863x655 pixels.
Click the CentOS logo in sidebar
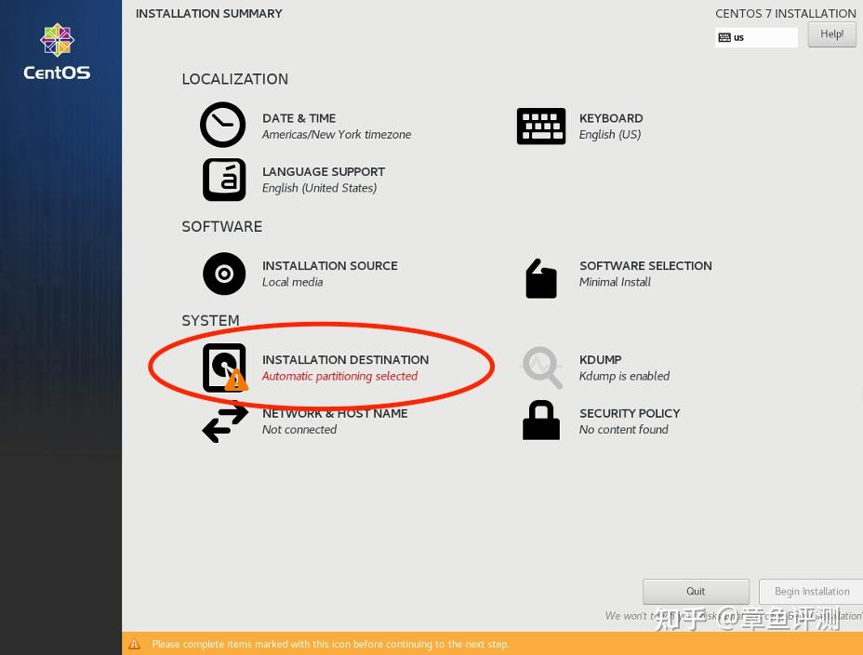coord(57,52)
